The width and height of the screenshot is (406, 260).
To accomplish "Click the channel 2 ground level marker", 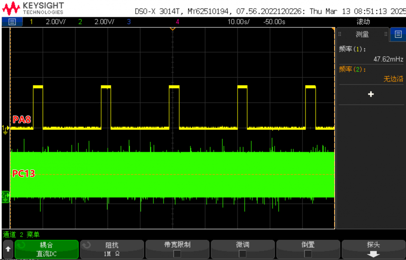I will point(5,196).
